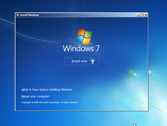Viewport: 167px width, 126px height.
Task: Open the Repair your computer link
Action: pyautogui.click(x=35, y=96)
